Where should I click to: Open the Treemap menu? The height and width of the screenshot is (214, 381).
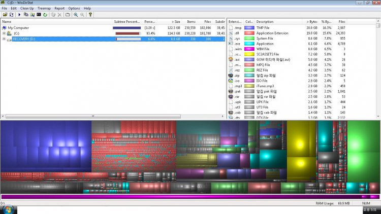pos(44,8)
